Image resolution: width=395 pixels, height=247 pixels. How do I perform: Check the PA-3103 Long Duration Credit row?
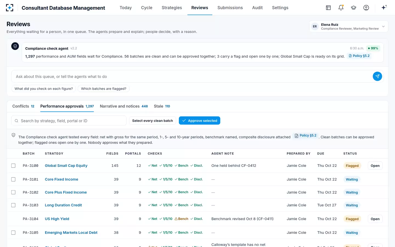[13, 205]
